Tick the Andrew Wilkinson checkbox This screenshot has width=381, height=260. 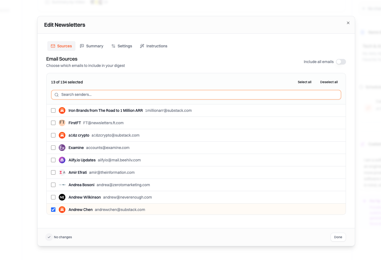pos(53,197)
